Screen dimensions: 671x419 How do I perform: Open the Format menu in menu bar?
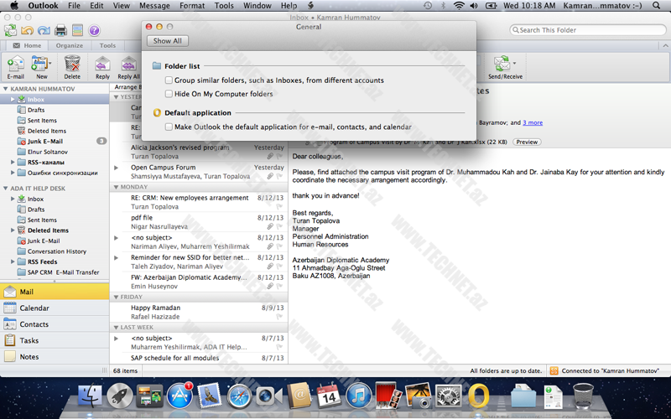click(192, 6)
